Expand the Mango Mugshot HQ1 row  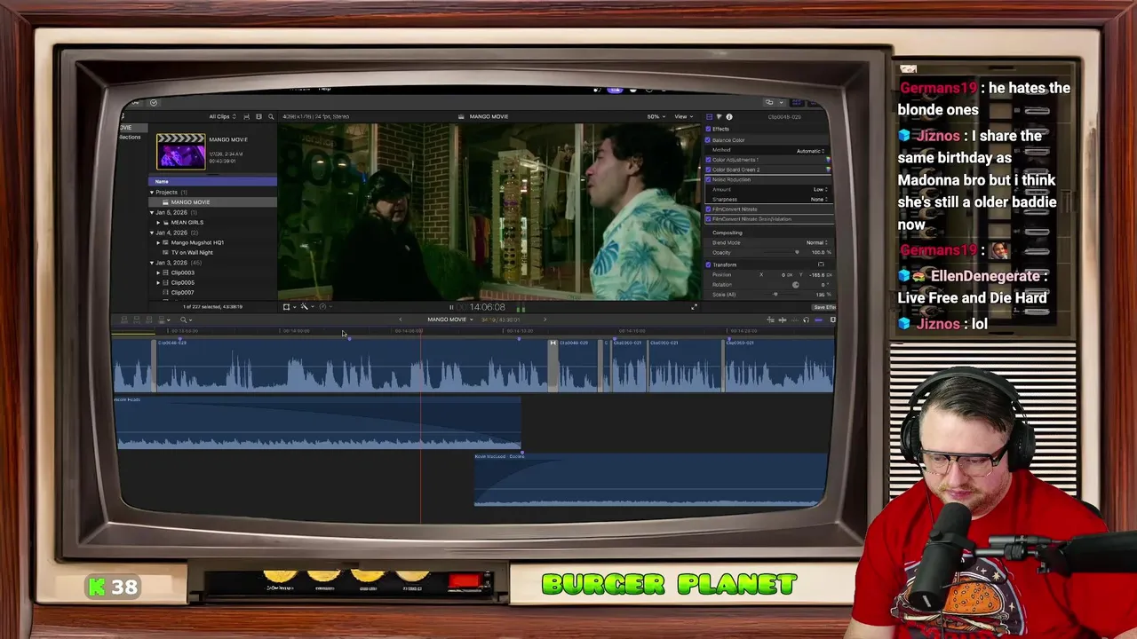click(x=159, y=242)
